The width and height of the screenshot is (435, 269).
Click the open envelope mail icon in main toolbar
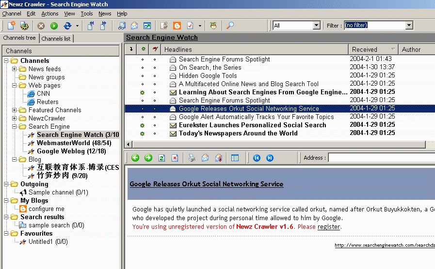point(134,26)
